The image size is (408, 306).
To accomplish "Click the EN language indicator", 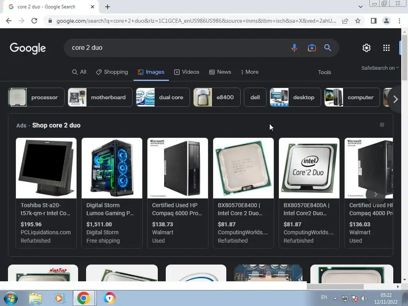I will (324, 297).
